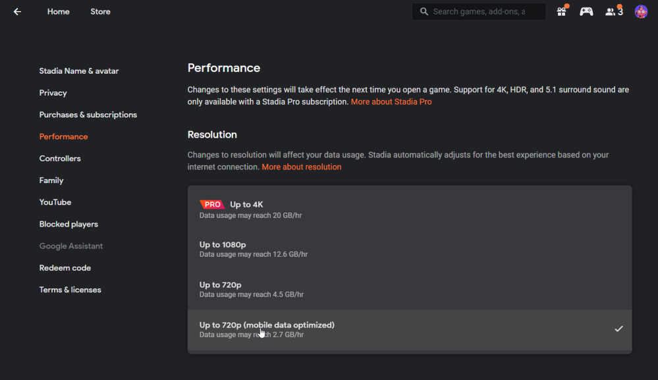
Task: Go to the Home tab
Action: tap(58, 12)
